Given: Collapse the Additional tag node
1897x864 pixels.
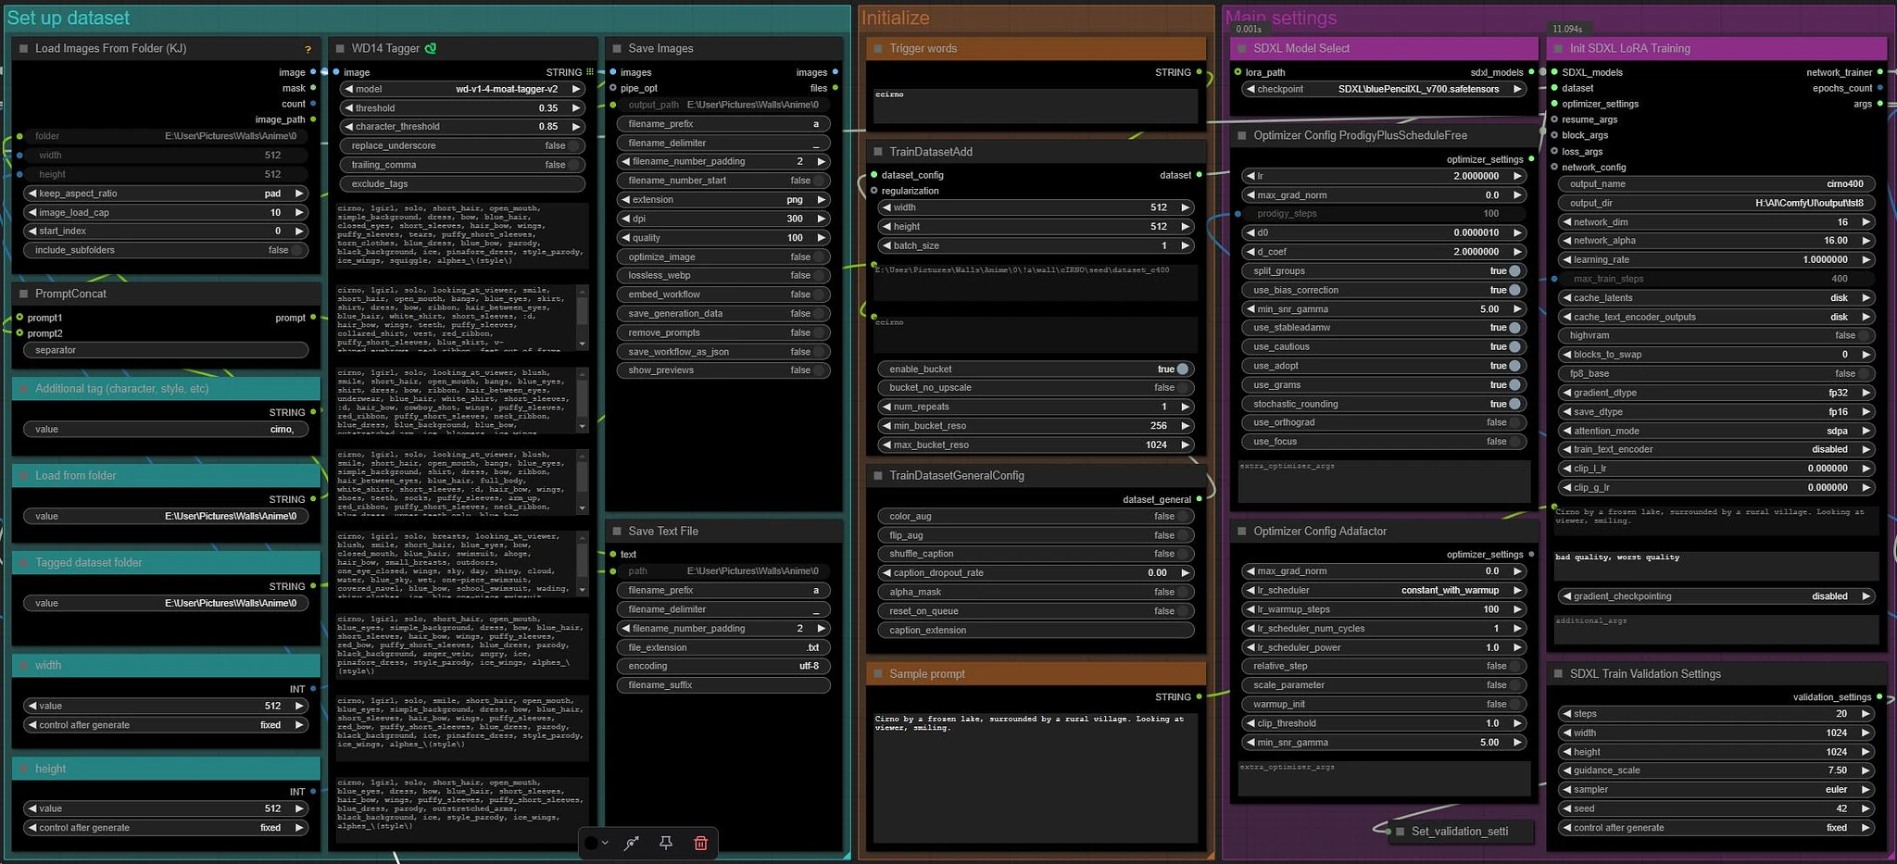Looking at the screenshot, I should [24, 389].
